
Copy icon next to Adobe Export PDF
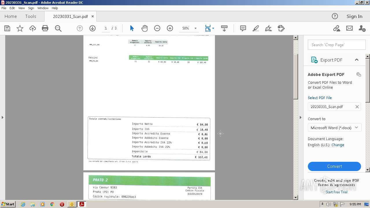tap(359, 74)
